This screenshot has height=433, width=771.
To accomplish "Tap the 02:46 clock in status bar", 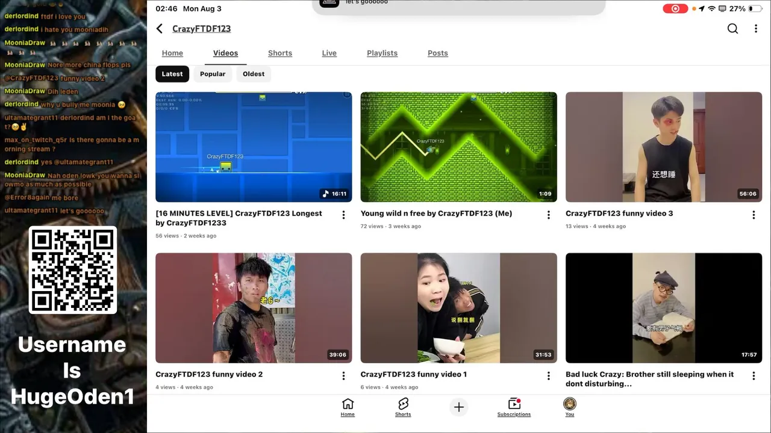I will pos(166,8).
